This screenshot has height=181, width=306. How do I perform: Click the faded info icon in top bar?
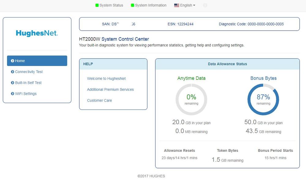pyautogui.click(x=205, y=5)
